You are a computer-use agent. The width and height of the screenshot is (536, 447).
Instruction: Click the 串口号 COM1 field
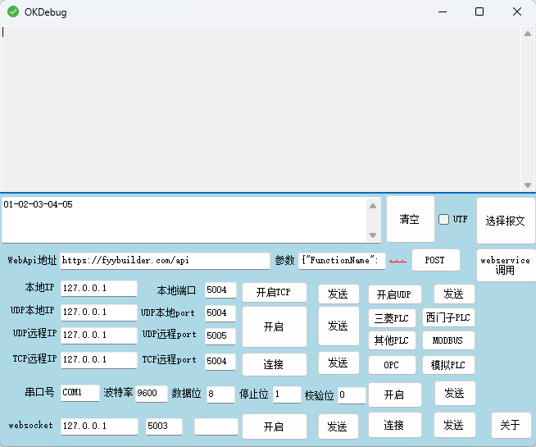[x=80, y=393]
